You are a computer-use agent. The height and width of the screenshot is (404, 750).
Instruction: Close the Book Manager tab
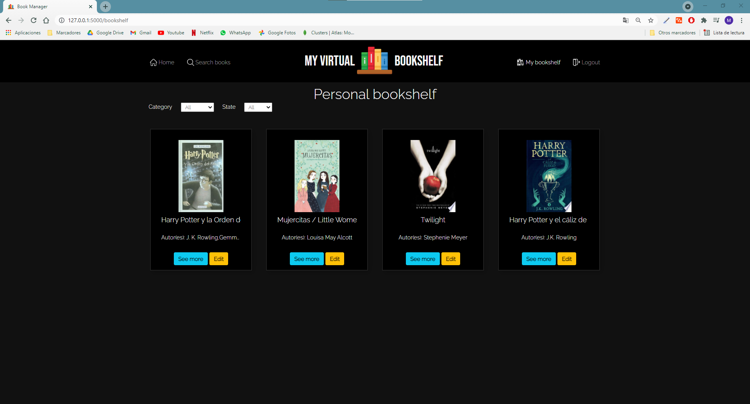pyautogui.click(x=91, y=7)
